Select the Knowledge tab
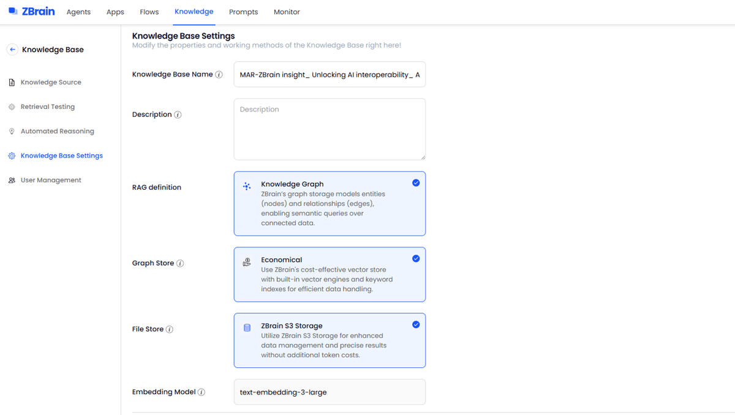This screenshot has height=415, width=735. click(194, 12)
